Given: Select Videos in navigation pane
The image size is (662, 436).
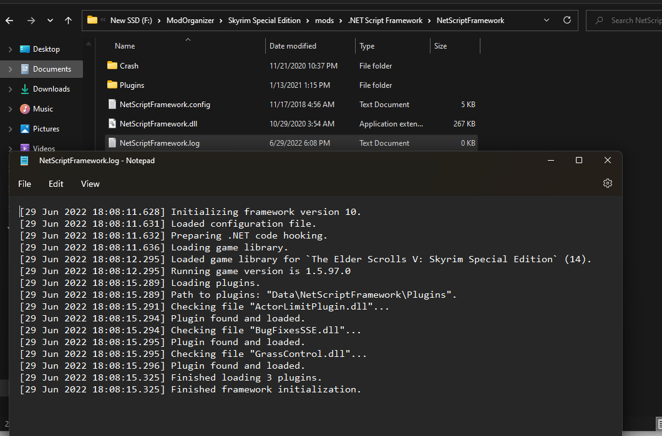Looking at the screenshot, I should (44, 148).
